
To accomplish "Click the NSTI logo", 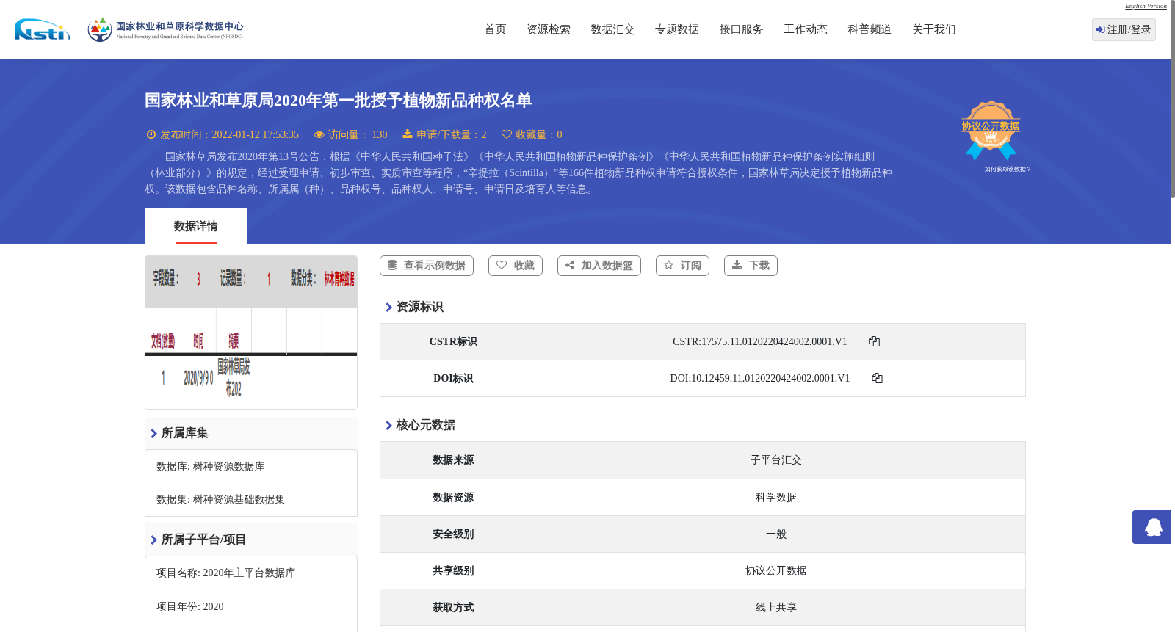I will [43, 29].
